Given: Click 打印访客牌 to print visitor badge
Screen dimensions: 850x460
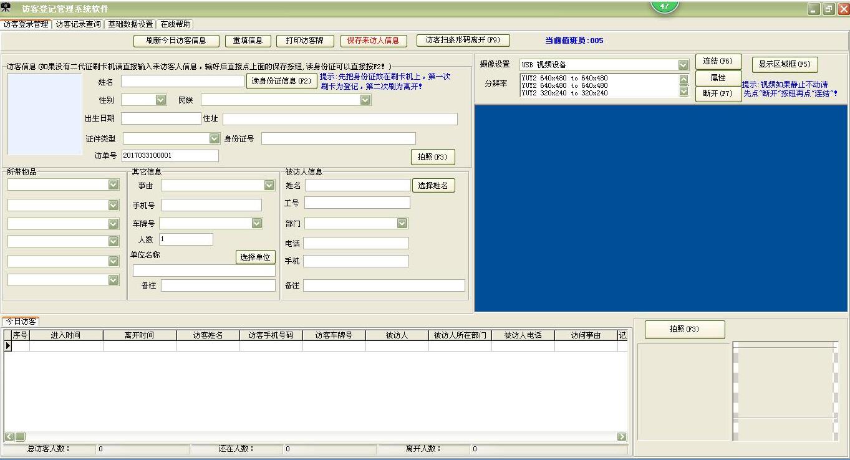Looking at the screenshot, I should tap(304, 40).
